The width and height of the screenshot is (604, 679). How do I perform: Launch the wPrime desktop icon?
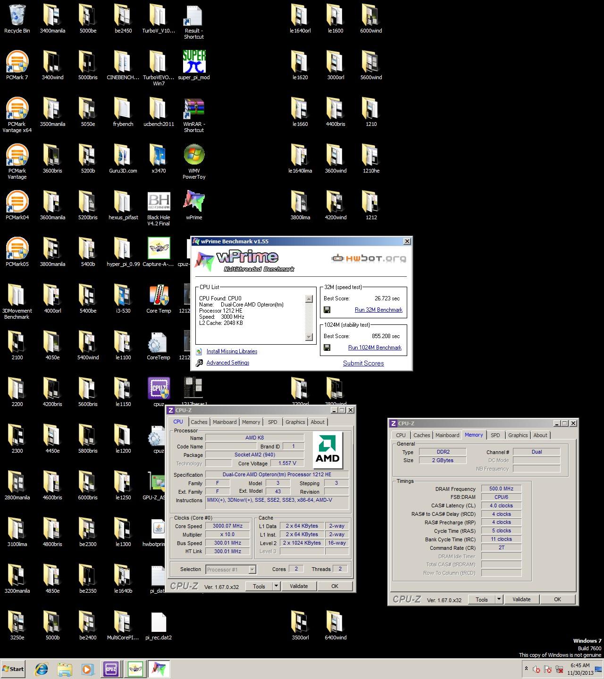[x=194, y=206]
